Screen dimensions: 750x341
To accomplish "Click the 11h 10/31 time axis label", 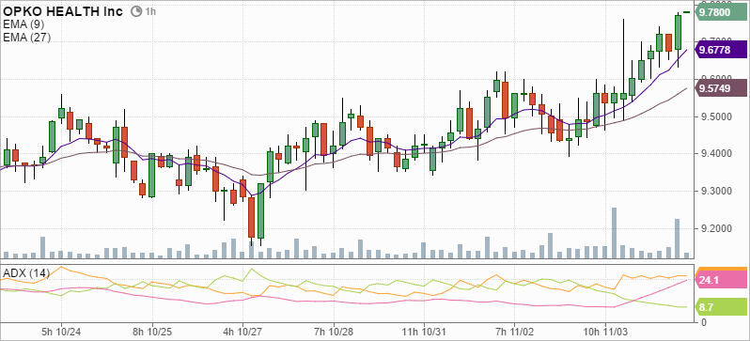I will [423, 332].
